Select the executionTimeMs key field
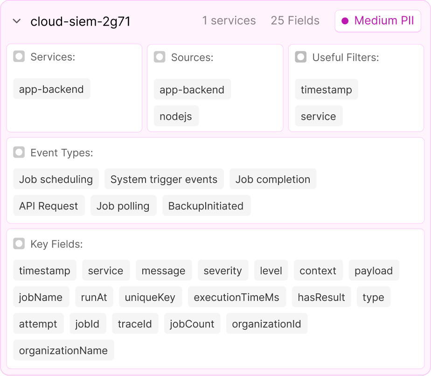The image size is (431, 376). tap(236, 297)
